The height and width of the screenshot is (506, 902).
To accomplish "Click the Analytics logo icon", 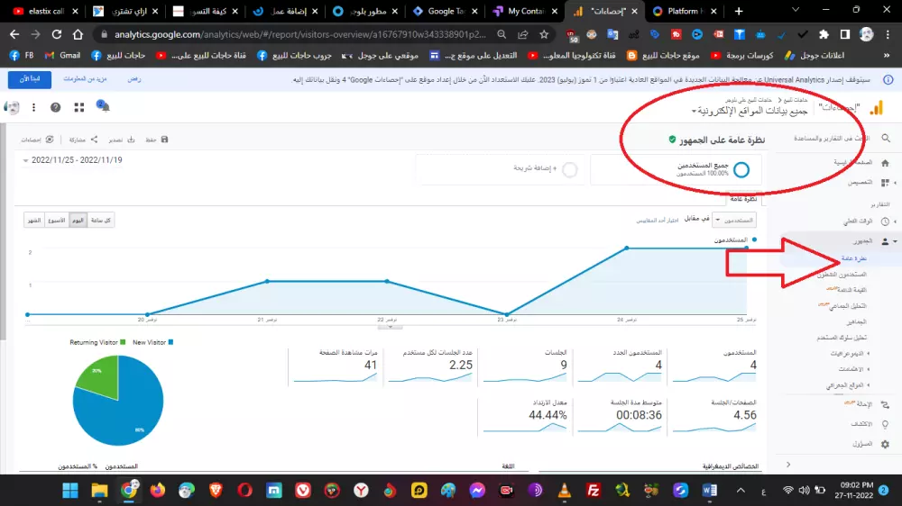I will [876, 107].
